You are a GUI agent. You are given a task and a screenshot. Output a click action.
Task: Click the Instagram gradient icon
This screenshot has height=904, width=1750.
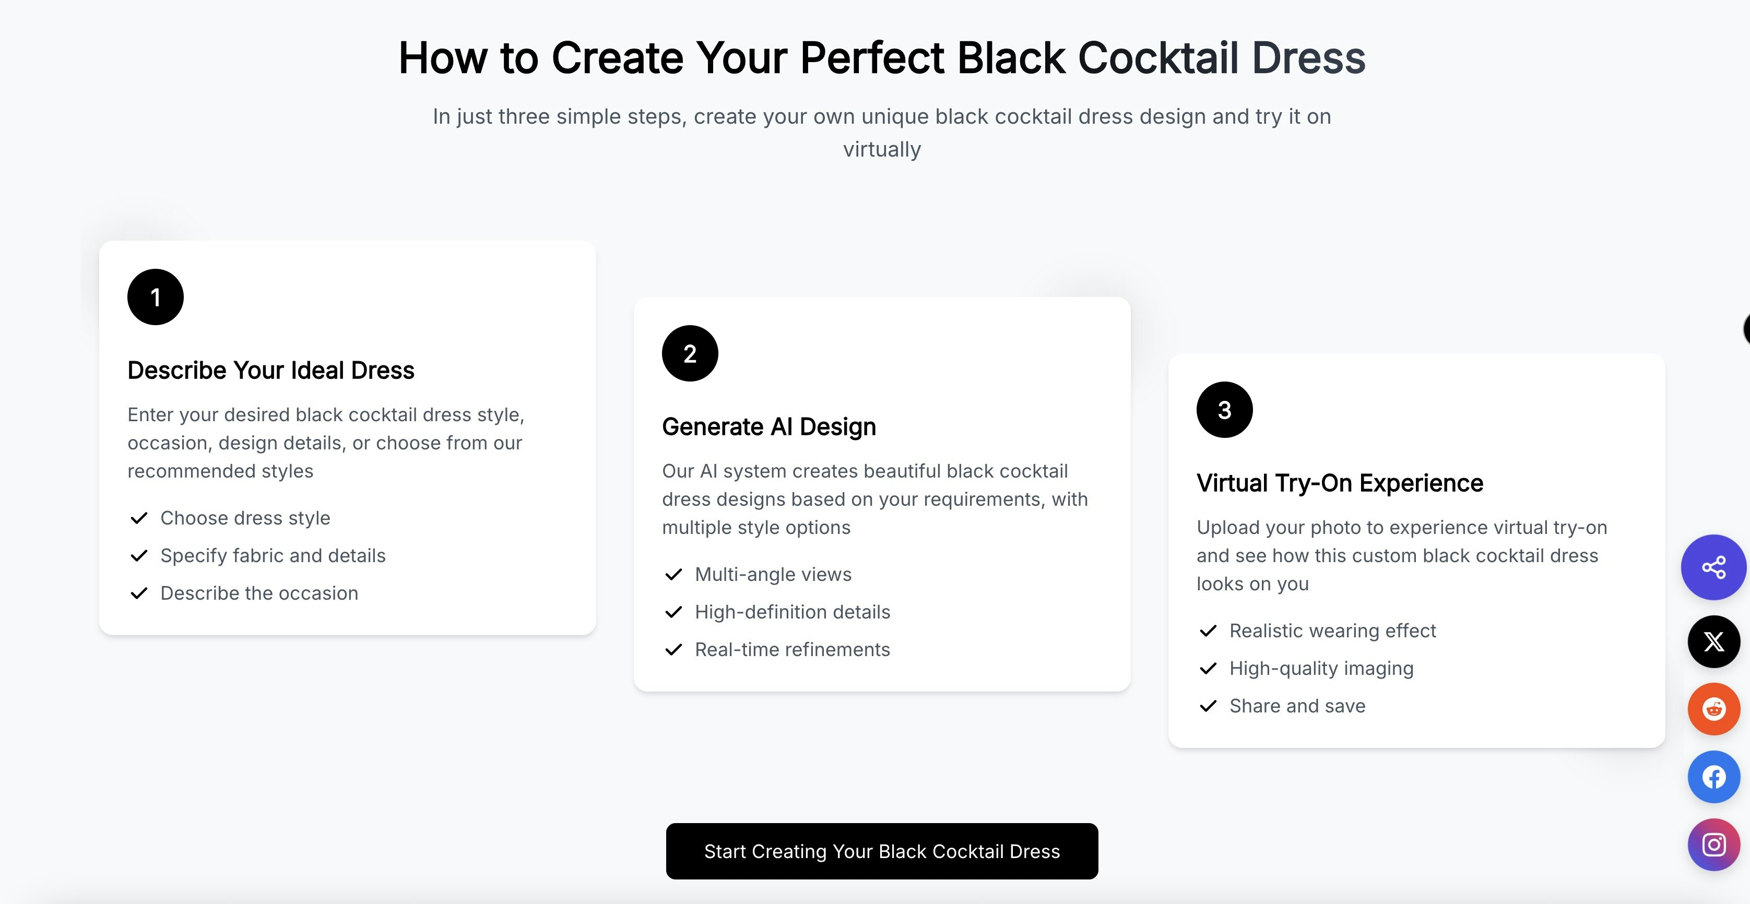1713,844
